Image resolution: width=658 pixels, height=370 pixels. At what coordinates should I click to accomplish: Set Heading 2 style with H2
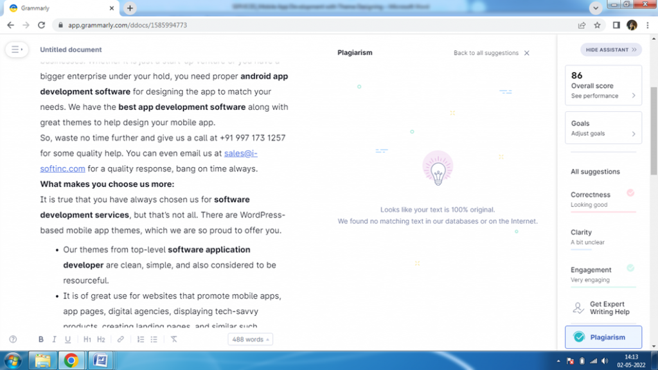(101, 339)
